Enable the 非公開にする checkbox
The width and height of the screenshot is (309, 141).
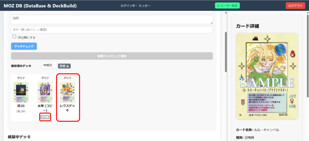pos(14,37)
